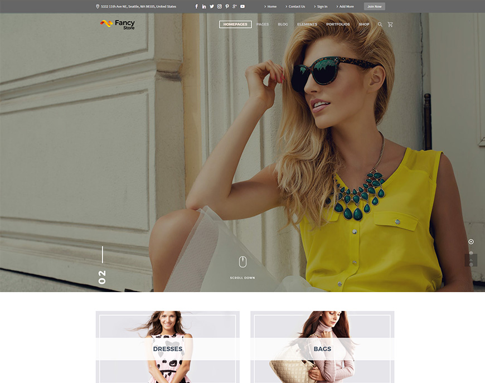The height and width of the screenshot is (383, 485).
Task: Expand the Add More dropdown
Action: click(345, 6)
